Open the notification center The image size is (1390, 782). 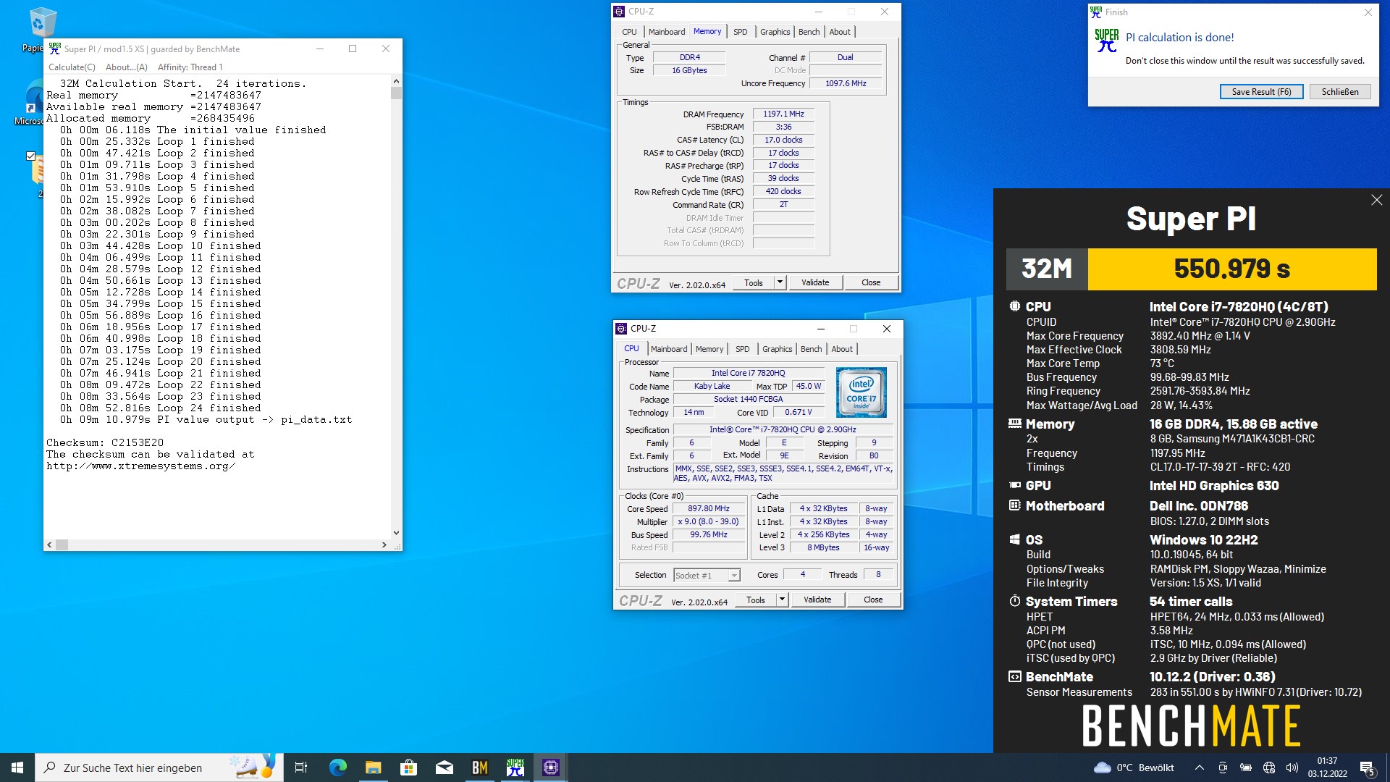(1367, 768)
